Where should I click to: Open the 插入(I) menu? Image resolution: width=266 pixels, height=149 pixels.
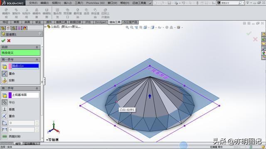[x=68, y=3]
